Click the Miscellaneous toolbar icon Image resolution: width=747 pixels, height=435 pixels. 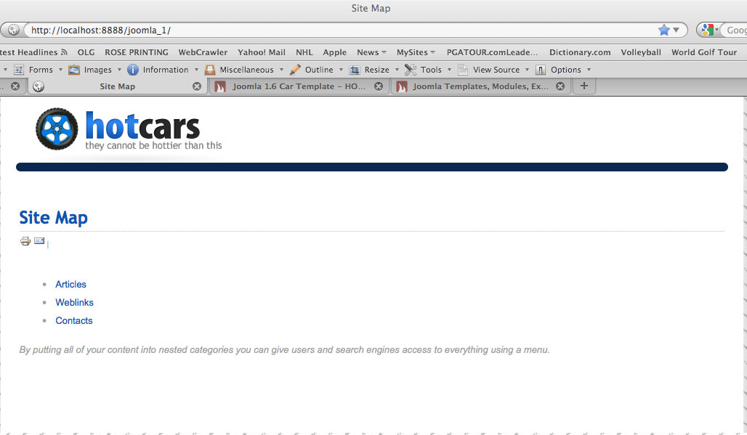pyautogui.click(x=209, y=70)
